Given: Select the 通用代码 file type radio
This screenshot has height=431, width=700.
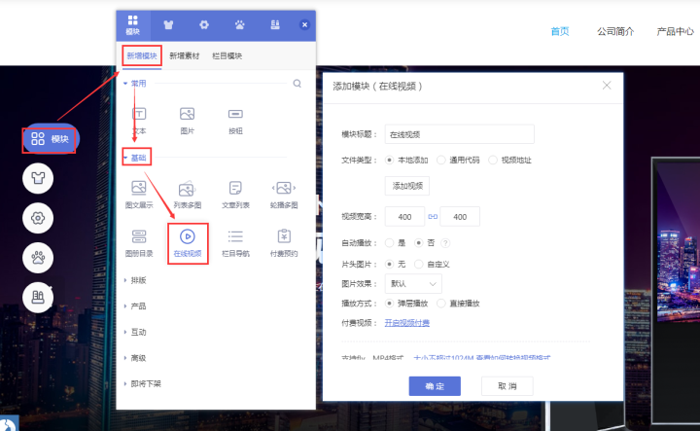Looking at the screenshot, I should (x=441, y=160).
